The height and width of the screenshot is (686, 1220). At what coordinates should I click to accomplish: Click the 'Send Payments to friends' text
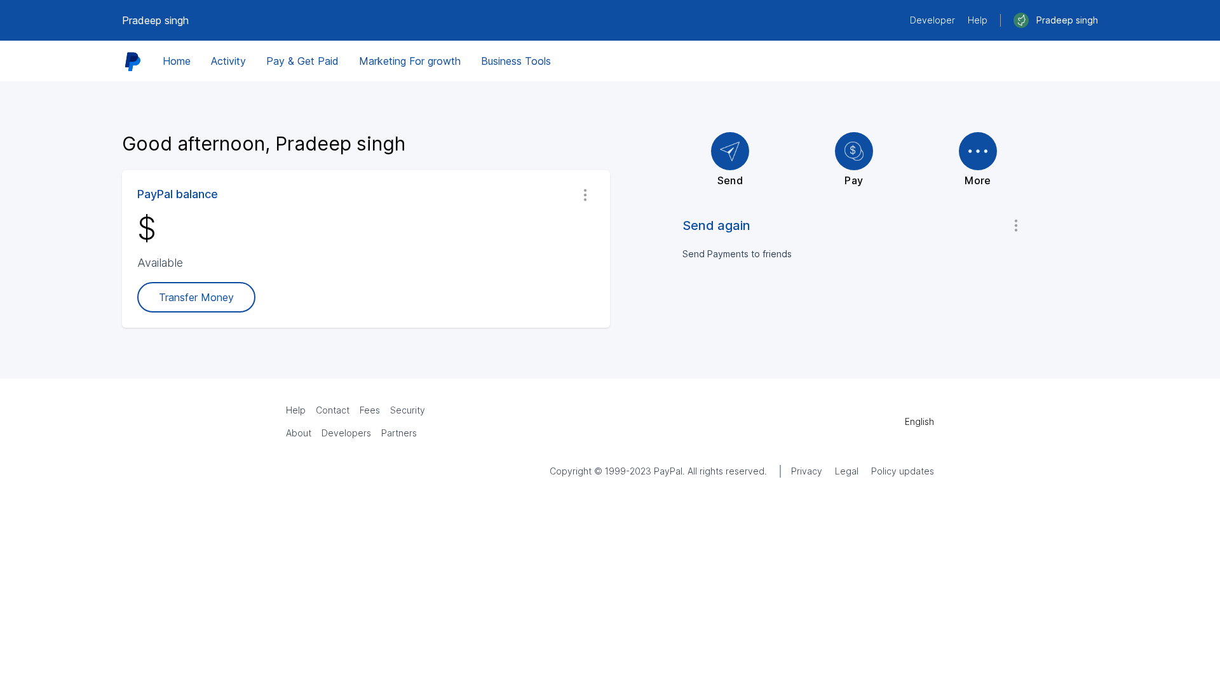(737, 254)
